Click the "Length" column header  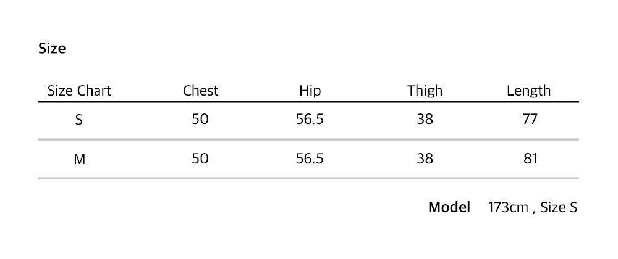tap(528, 91)
